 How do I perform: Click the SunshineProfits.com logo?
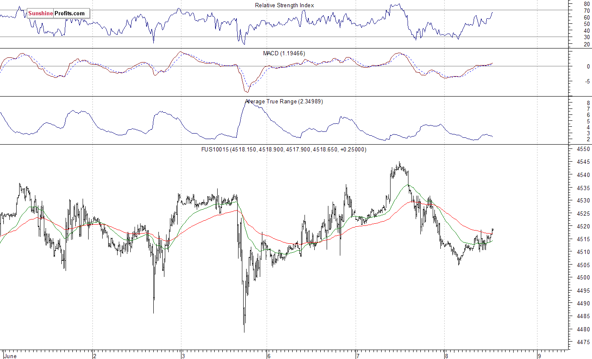pos(58,14)
